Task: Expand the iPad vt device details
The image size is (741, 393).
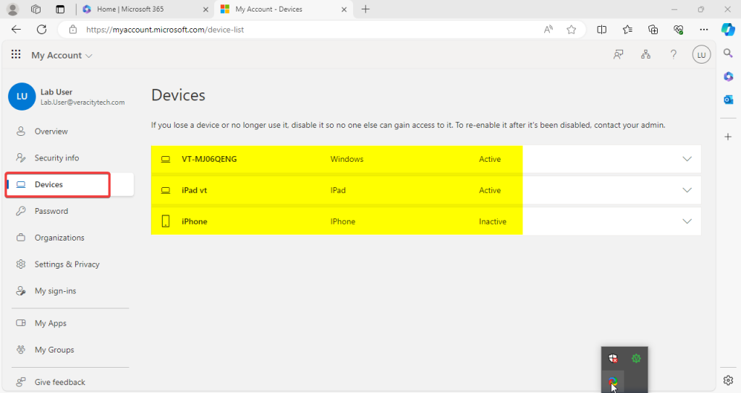Action: tap(687, 190)
